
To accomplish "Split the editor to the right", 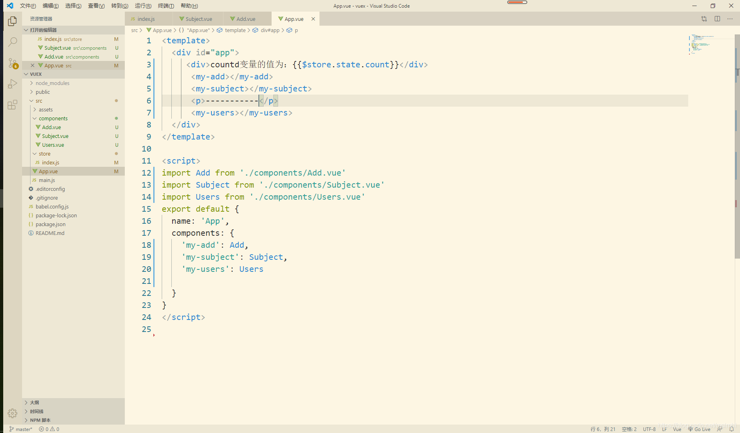I will [717, 19].
